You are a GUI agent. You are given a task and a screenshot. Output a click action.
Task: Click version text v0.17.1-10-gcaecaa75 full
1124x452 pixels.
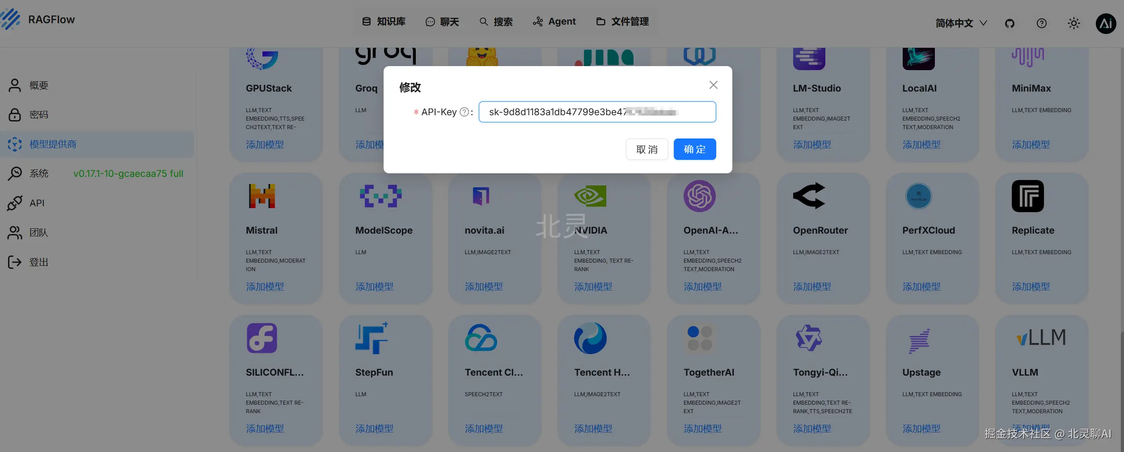(x=128, y=174)
